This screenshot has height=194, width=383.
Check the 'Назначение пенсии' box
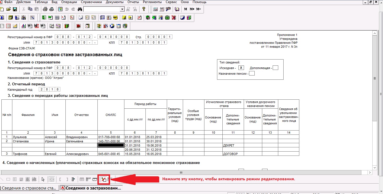(x=252, y=74)
